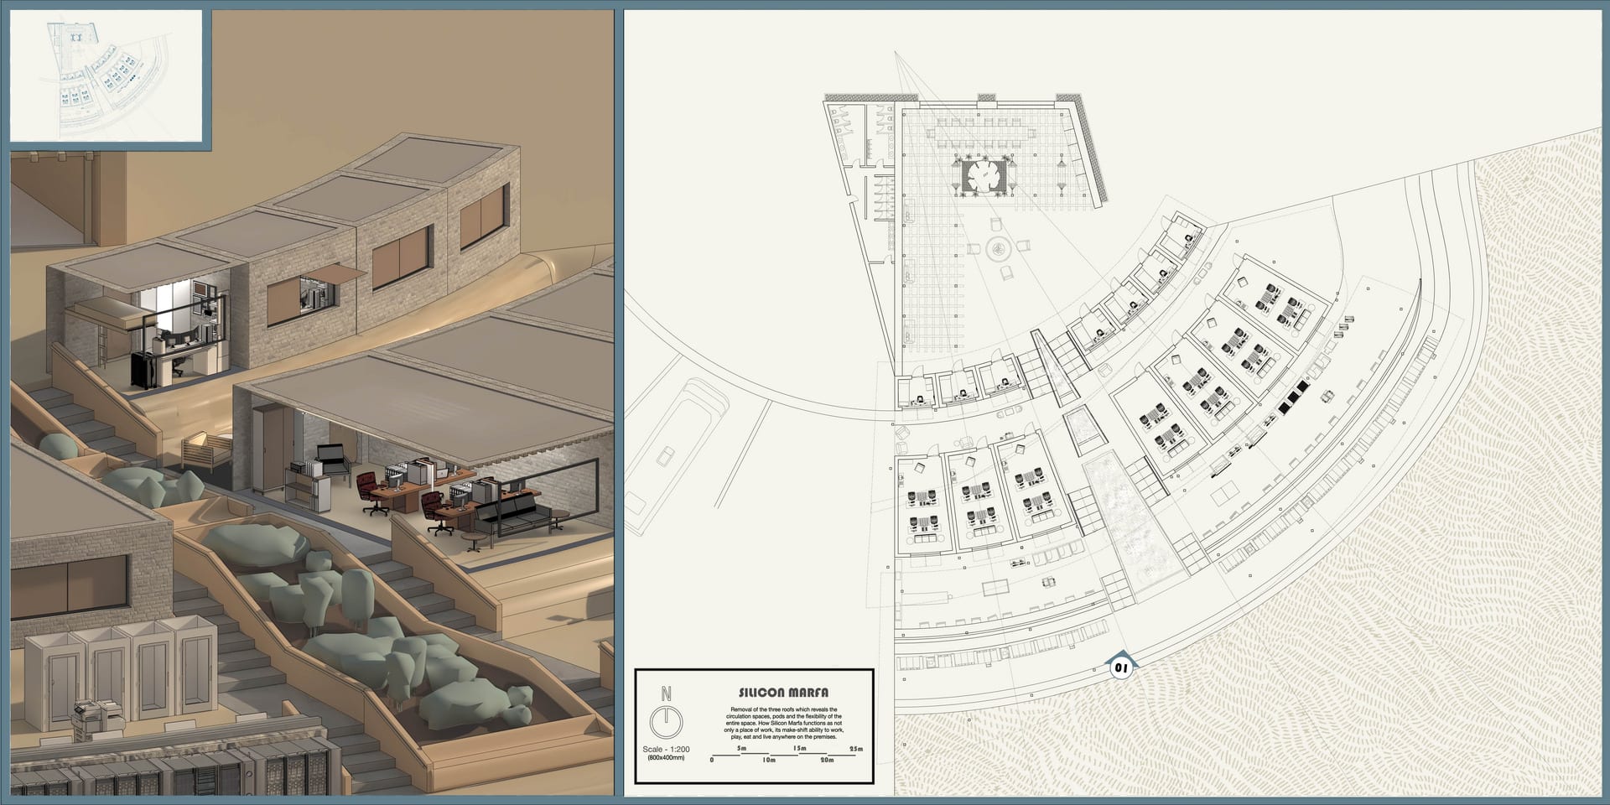The image size is (1610, 805).
Task: Click the '(800x400mm)' size note
Action: point(666,758)
